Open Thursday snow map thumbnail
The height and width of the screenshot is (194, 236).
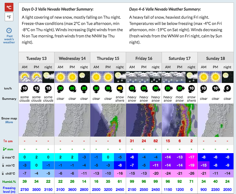(x=108, y=120)
